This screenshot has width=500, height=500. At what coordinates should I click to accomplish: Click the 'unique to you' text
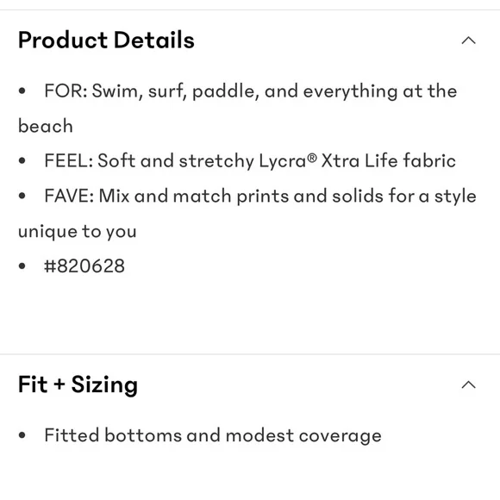click(78, 232)
